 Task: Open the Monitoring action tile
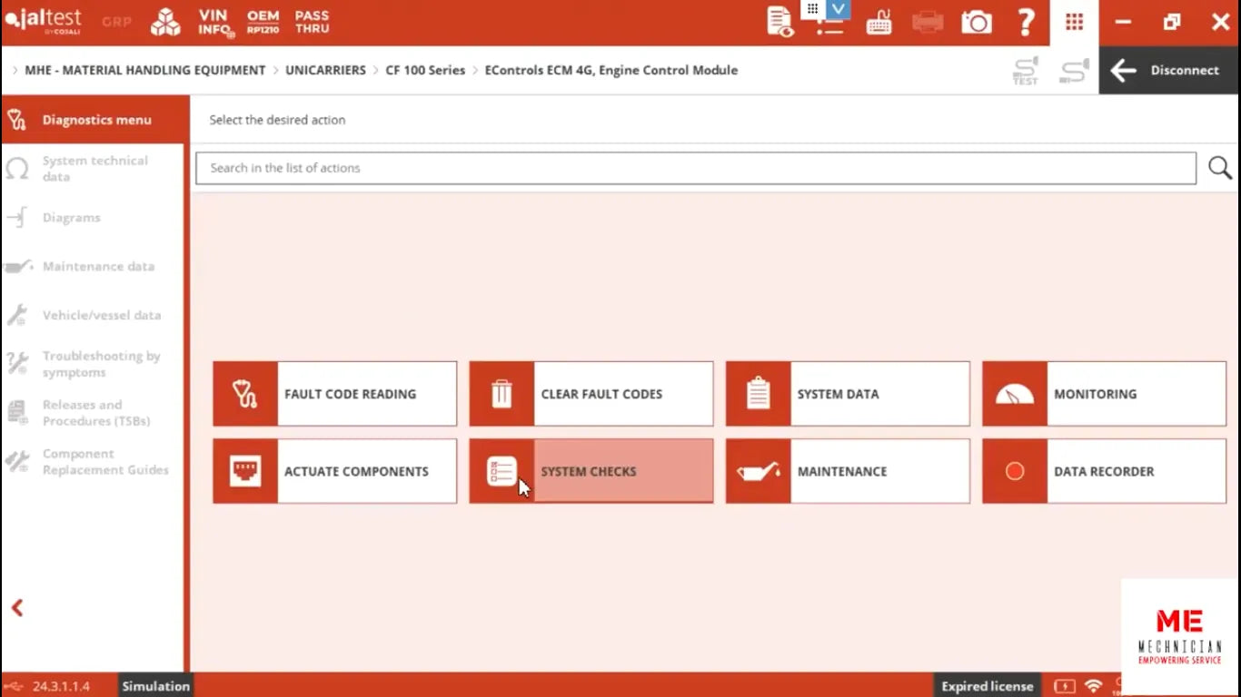[1103, 394]
